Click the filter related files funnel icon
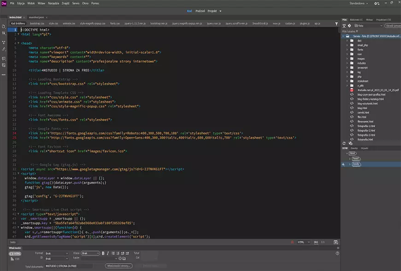The width and height of the screenshot is (401, 271). (x=336, y=24)
